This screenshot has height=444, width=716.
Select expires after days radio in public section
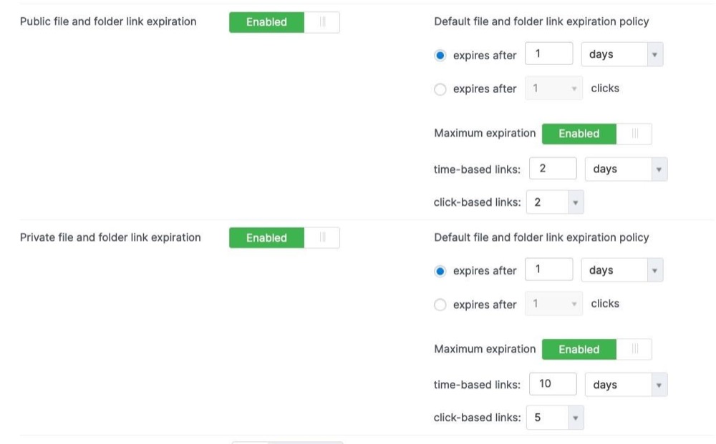pos(440,56)
